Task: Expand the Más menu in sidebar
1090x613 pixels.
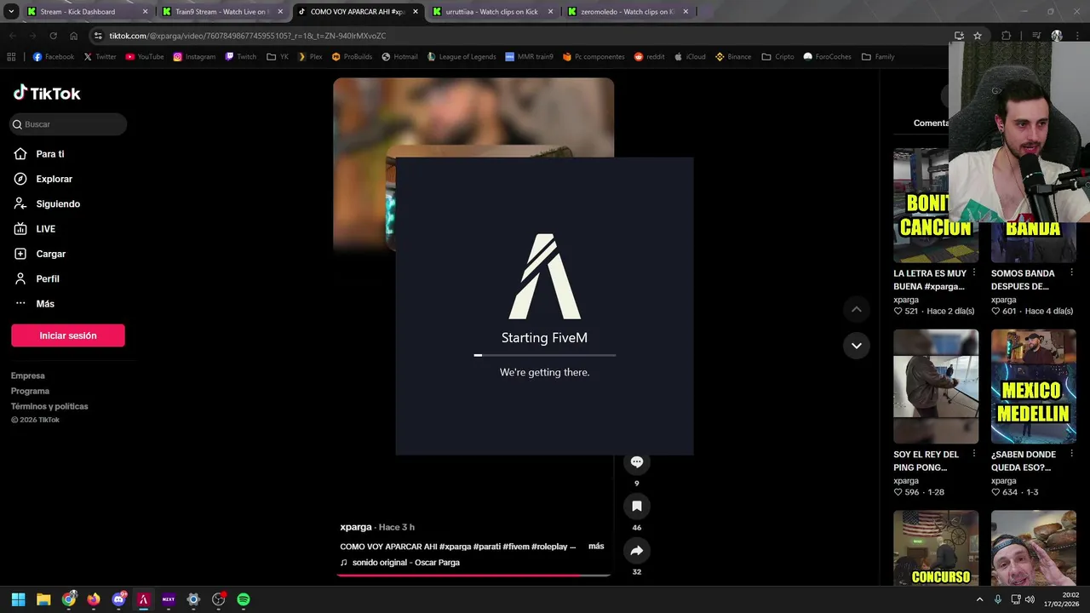Action: coord(45,304)
